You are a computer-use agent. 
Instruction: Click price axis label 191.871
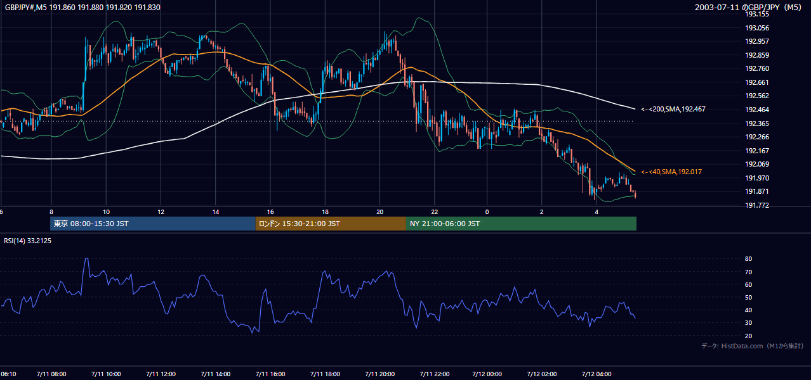click(x=757, y=191)
